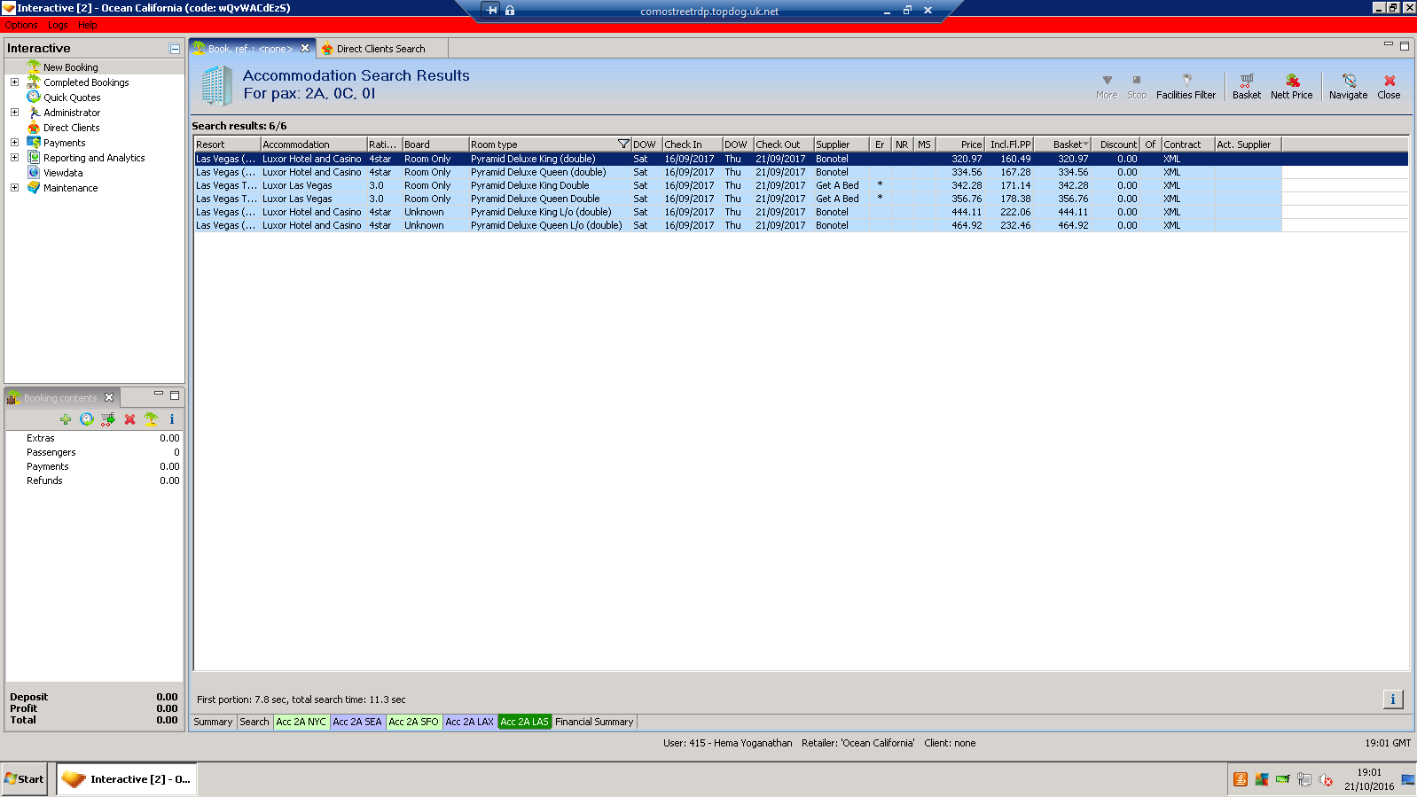This screenshot has height=797, width=1417.
Task: Maximize the search results editor area
Action: (1405, 46)
